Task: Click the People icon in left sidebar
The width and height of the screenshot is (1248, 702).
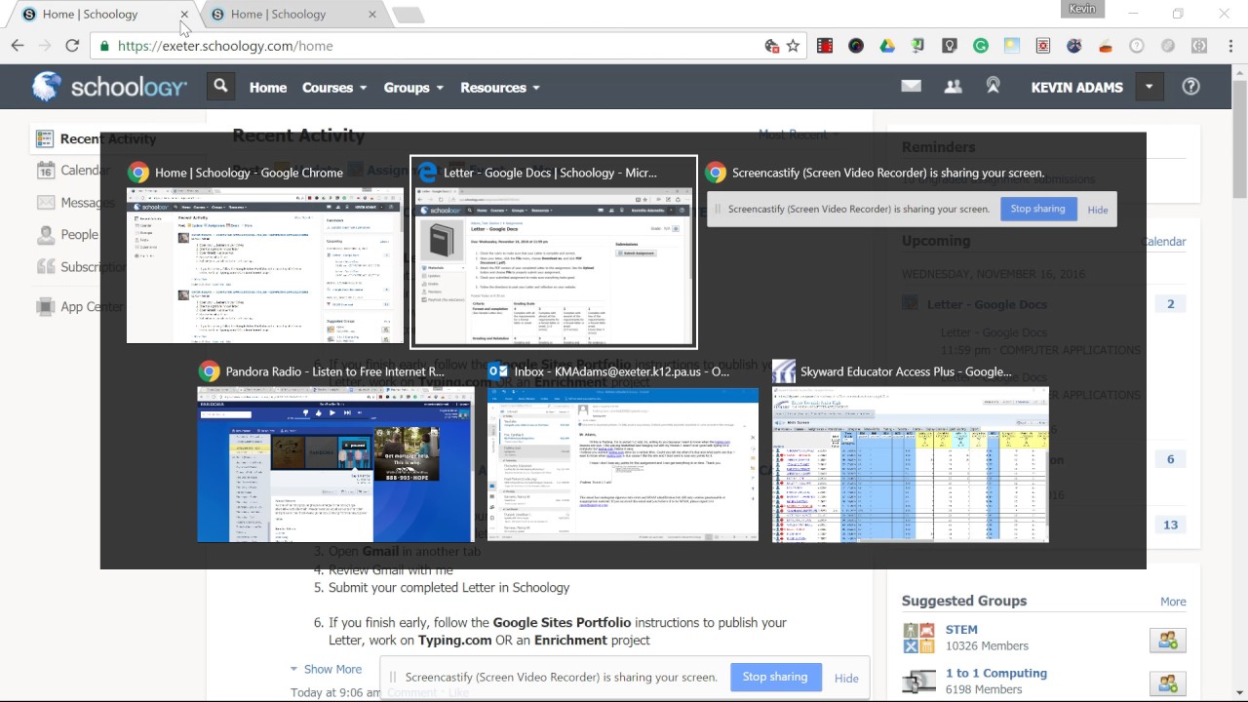Action: [x=45, y=234]
